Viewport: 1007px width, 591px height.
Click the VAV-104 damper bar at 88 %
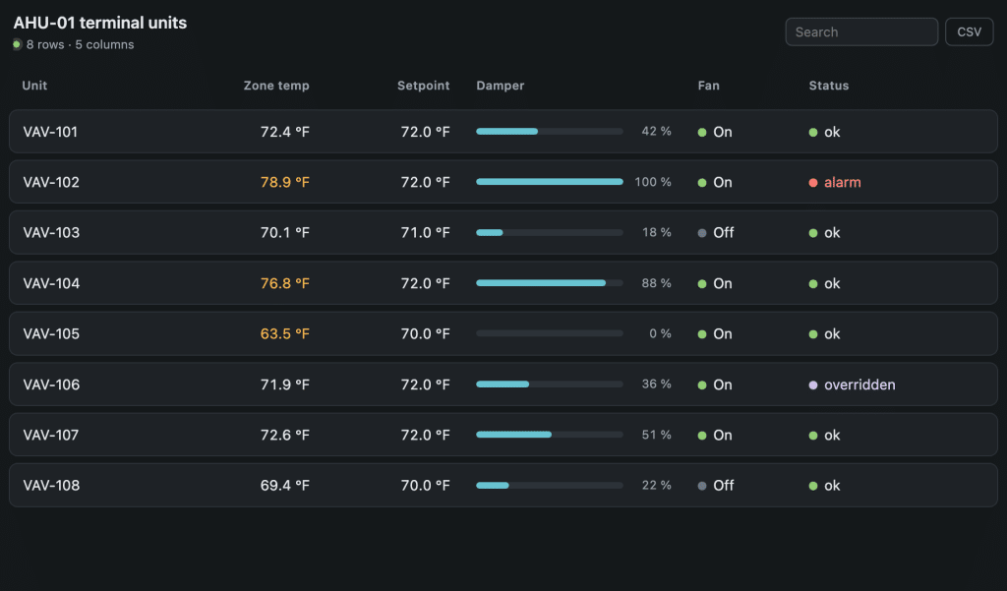tap(550, 282)
